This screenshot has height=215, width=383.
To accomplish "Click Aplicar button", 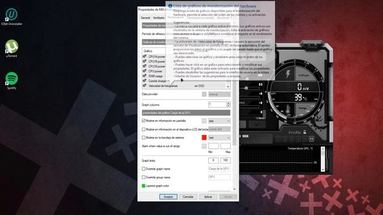I will (208, 196).
